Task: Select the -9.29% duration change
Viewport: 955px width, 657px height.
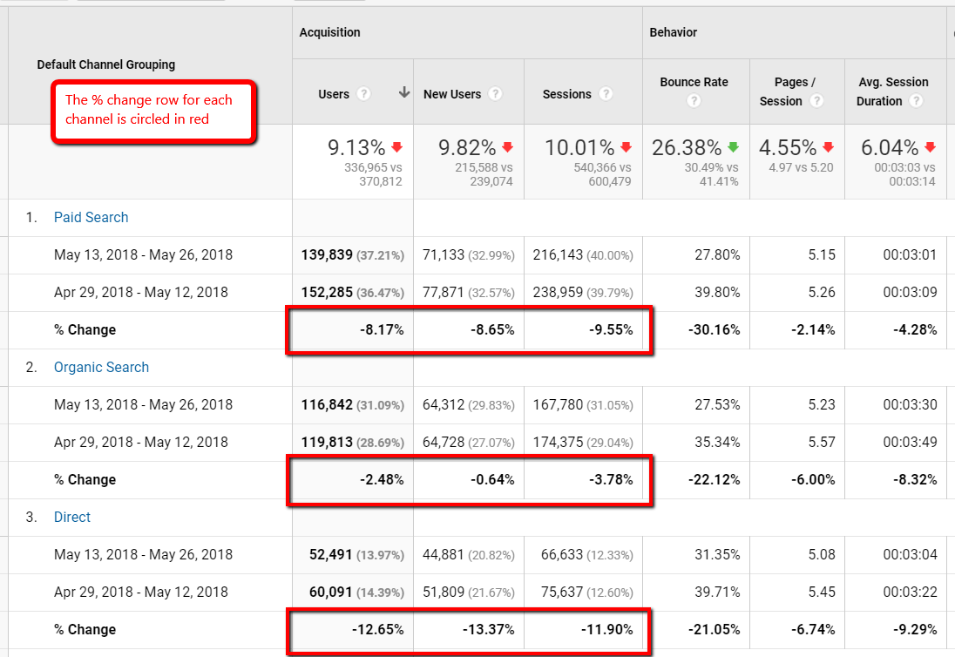Action: [x=915, y=630]
